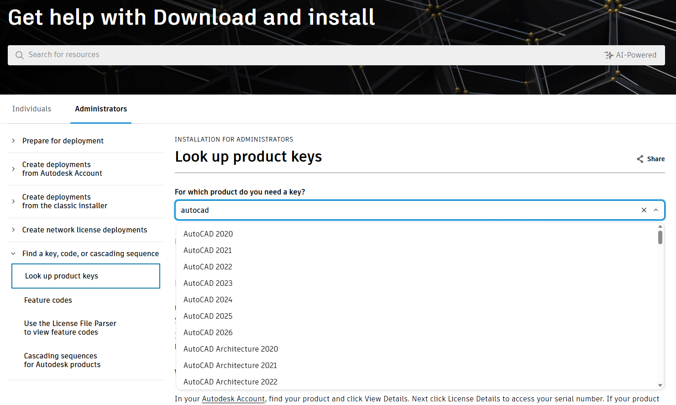Click the Prepare for deployment label

[x=63, y=141]
